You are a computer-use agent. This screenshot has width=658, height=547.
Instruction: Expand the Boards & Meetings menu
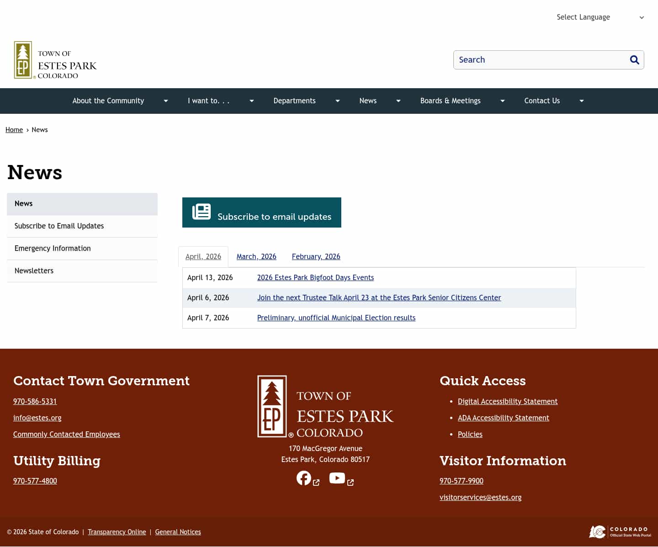[x=502, y=101]
